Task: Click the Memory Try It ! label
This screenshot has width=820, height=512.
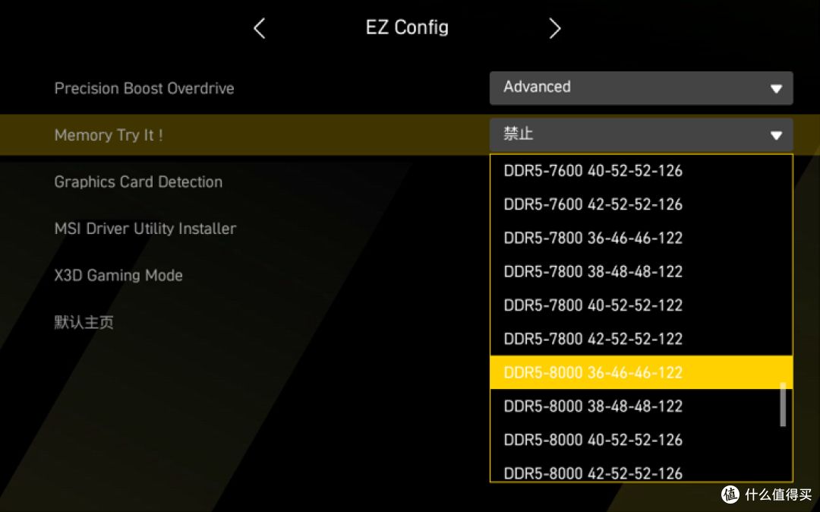Action: coord(109,135)
